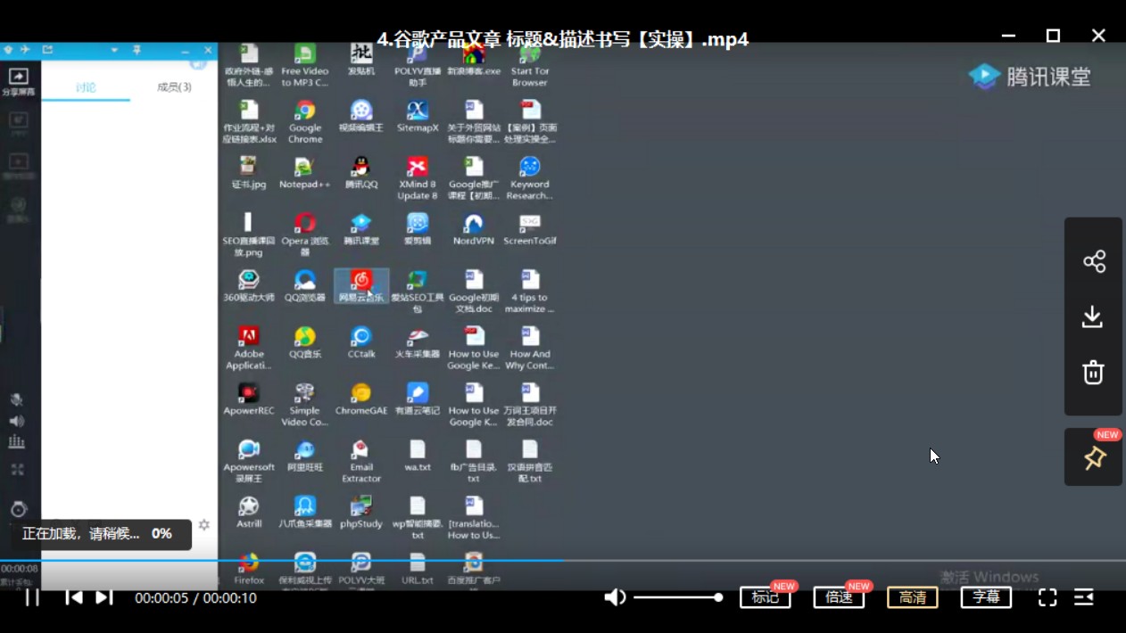
Task: Click the pin icon with NEW badge
Action: [1094, 458]
